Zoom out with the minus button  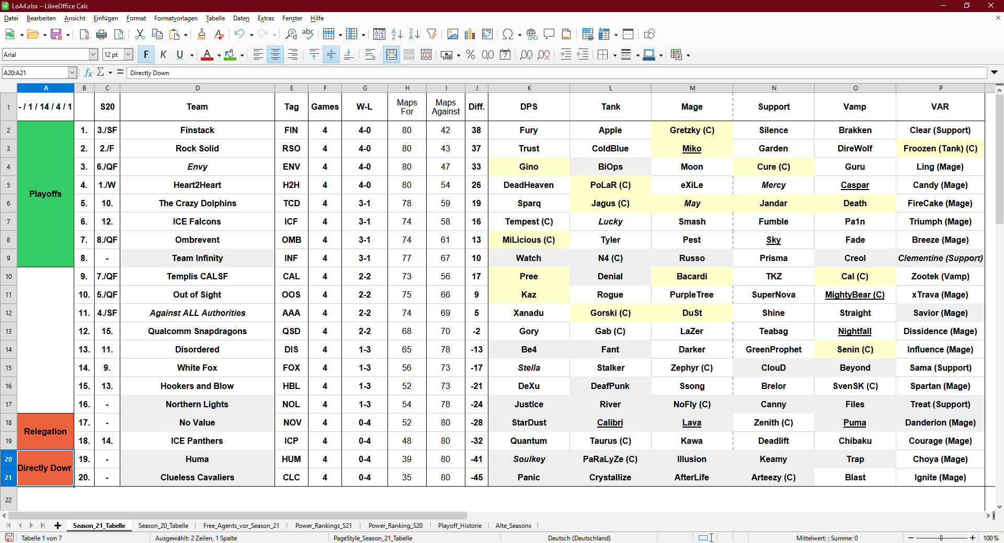point(911,538)
